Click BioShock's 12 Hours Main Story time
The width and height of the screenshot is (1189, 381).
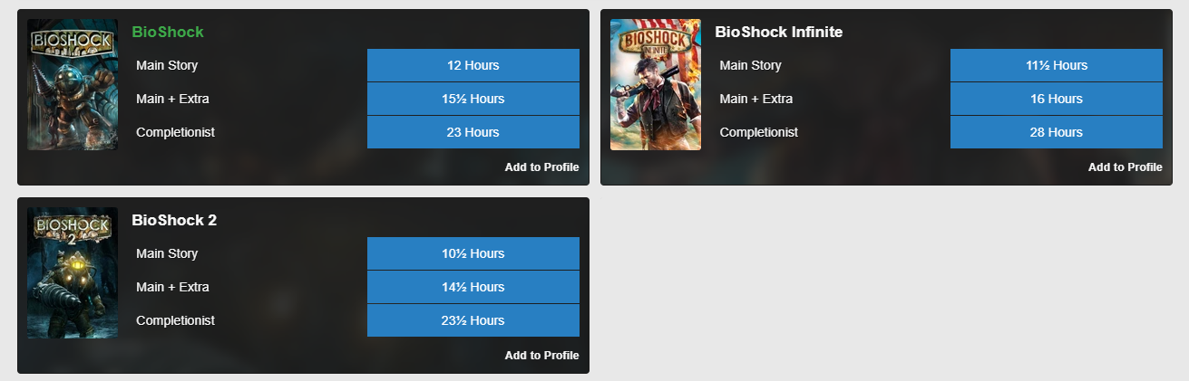point(473,65)
